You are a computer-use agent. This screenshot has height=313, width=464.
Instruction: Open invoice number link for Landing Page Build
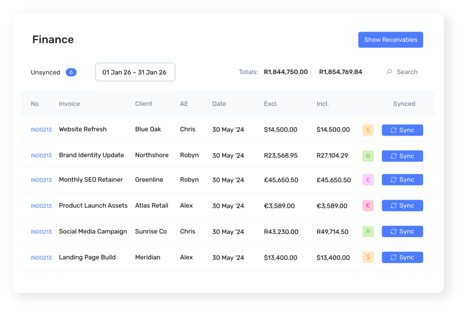click(x=41, y=258)
